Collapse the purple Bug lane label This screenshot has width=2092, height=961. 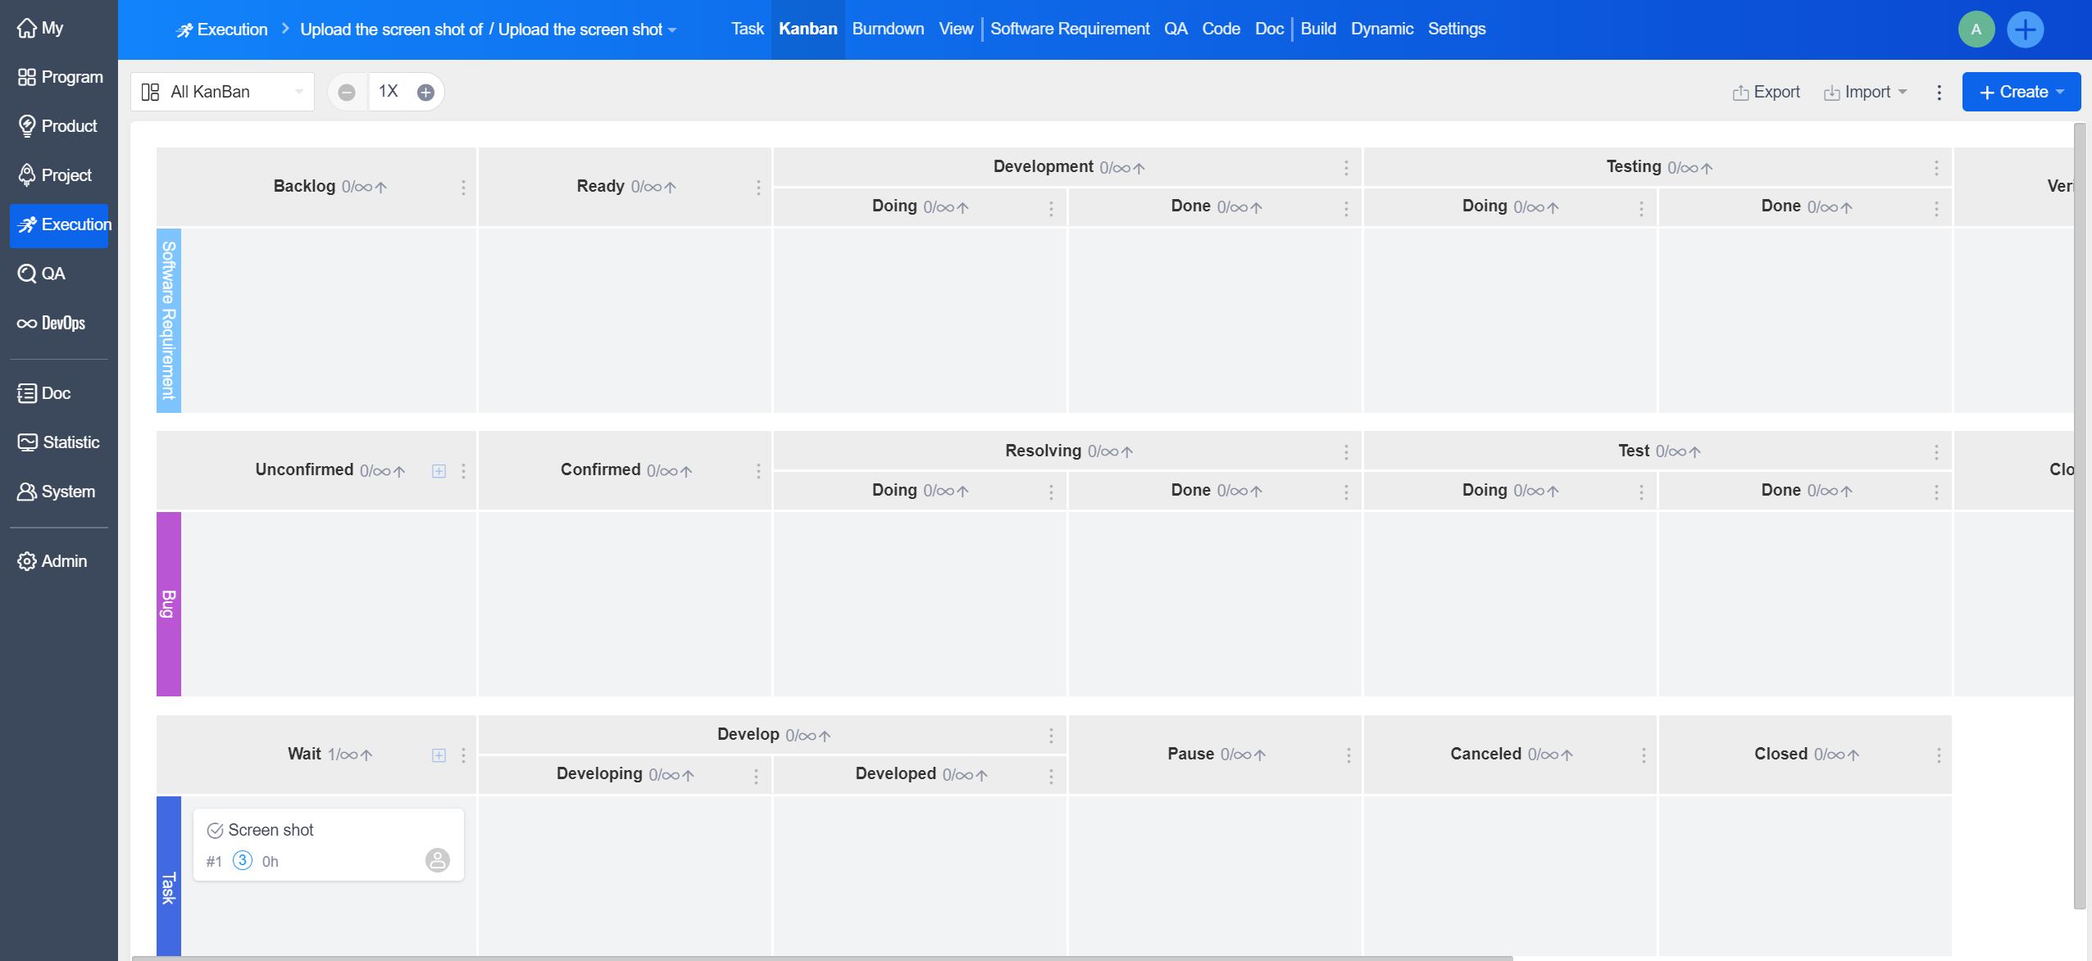(x=169, y=604)
